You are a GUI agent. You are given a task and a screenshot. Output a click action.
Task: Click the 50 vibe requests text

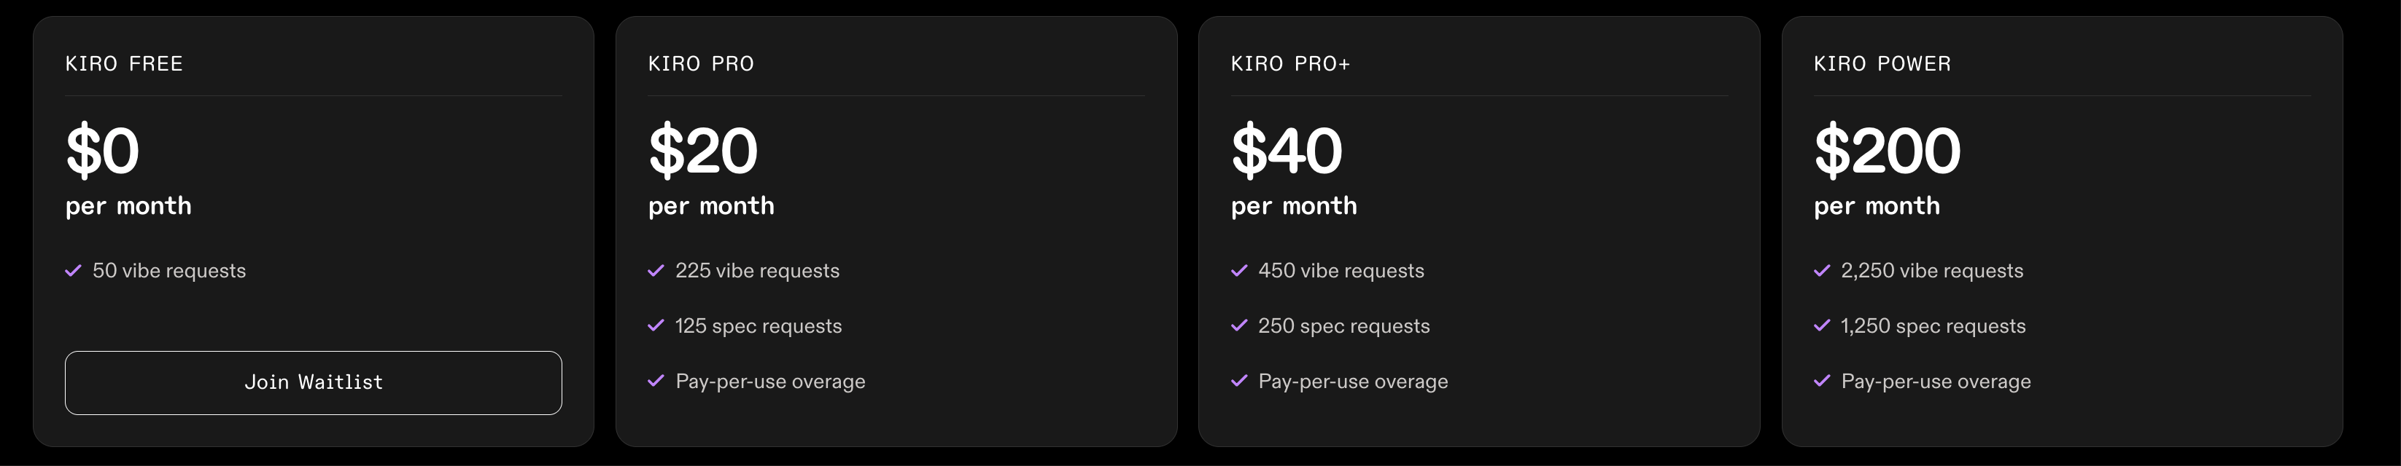(168, 271)
